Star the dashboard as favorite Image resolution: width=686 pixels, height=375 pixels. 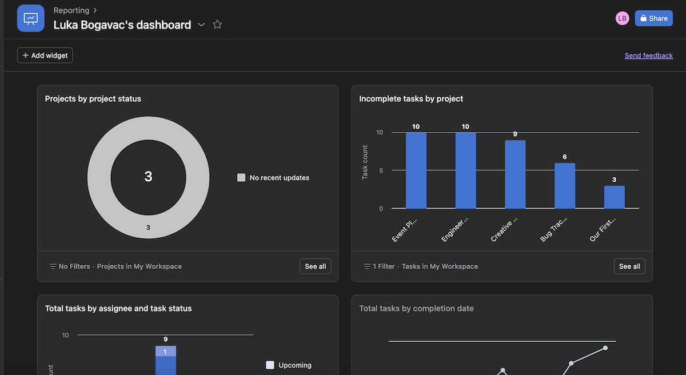tap(217, 25)
